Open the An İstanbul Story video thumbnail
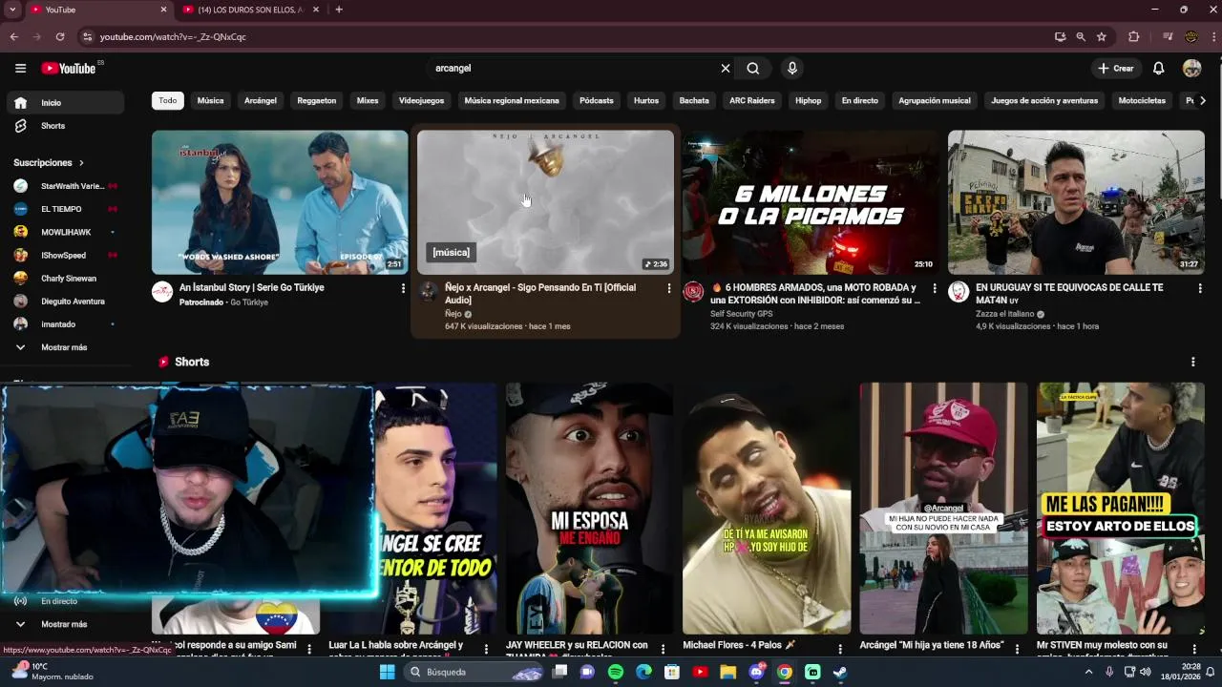The width and height of the screenshot is (1222, 687). tap(280, 202)
